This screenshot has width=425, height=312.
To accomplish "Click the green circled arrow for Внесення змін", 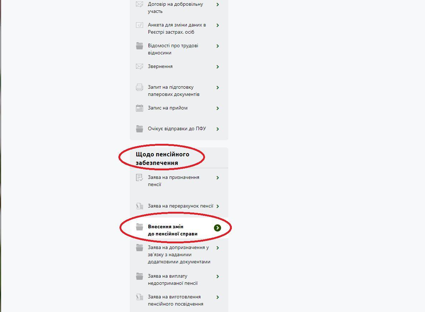I will tap(218, 228).
